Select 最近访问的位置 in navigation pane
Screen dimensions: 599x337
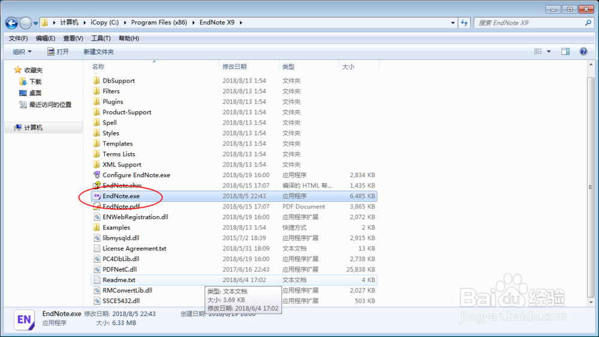pos(50,105)
